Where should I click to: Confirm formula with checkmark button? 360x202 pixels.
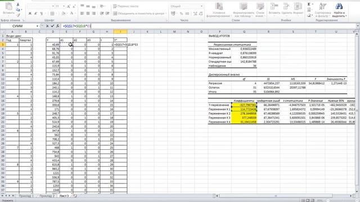[52, 26]
